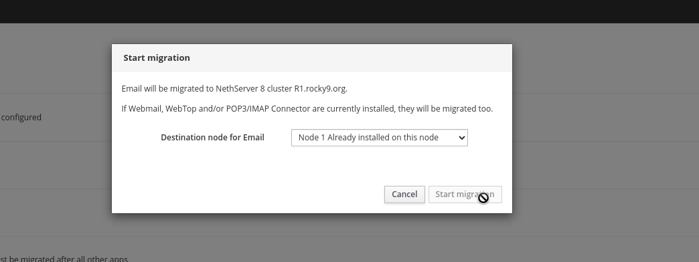Click the 'NethServer 8' text in the dialog
Image resolution: width=699 pixels, height=262 pixels.
click(240, 88)
